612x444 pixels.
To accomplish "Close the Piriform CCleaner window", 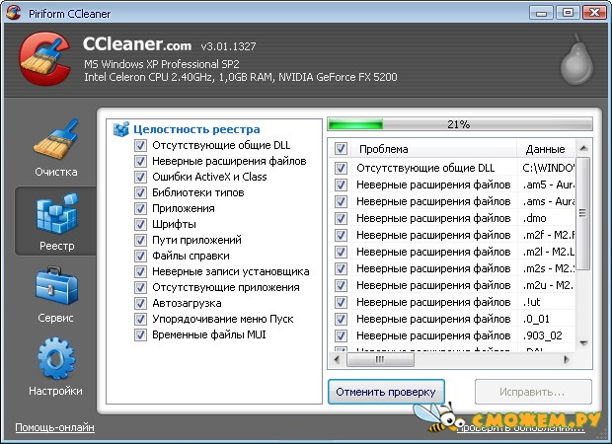I will (594, 13).
